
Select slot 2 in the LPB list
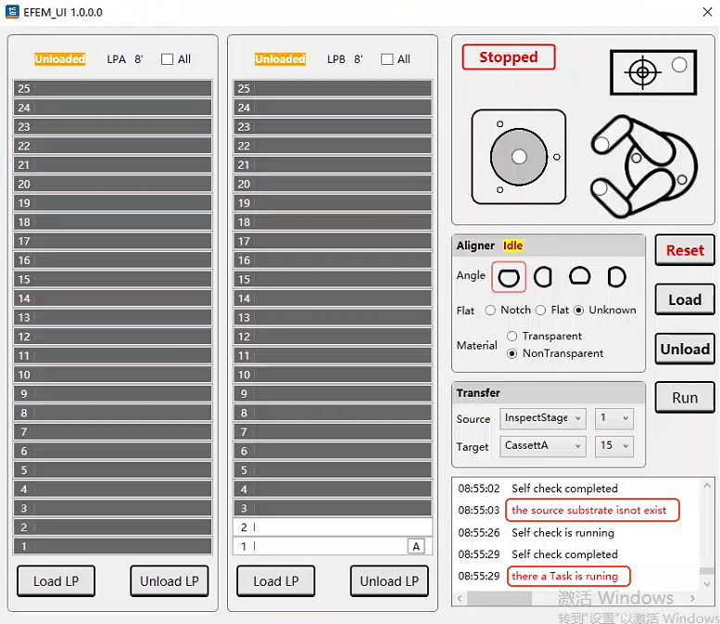[333, 528]
